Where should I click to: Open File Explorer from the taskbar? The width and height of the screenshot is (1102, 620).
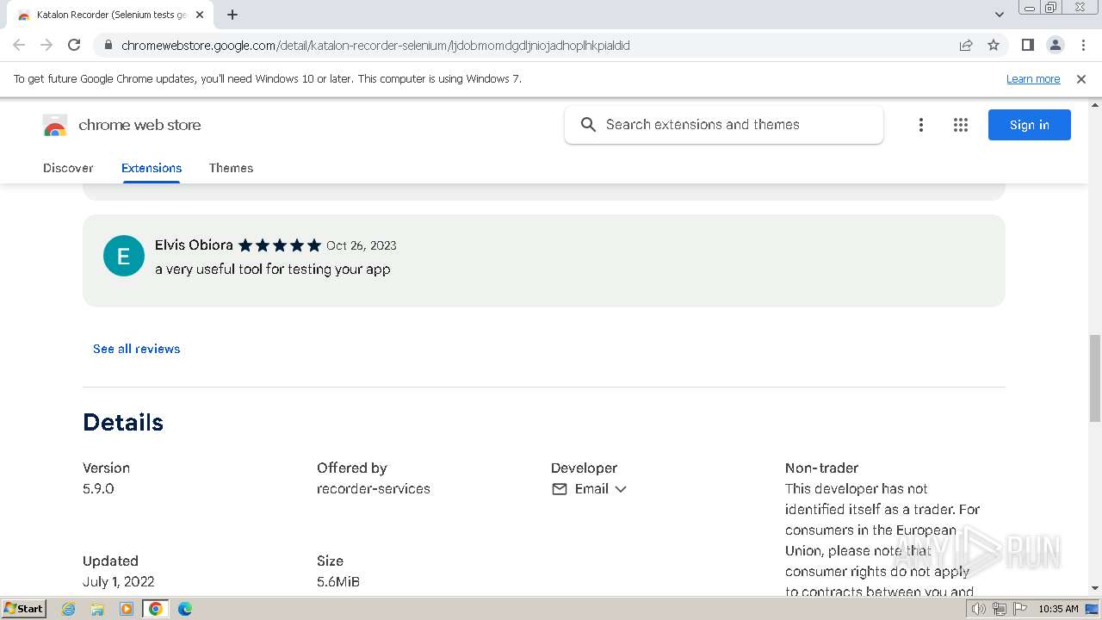coord(97,609)
